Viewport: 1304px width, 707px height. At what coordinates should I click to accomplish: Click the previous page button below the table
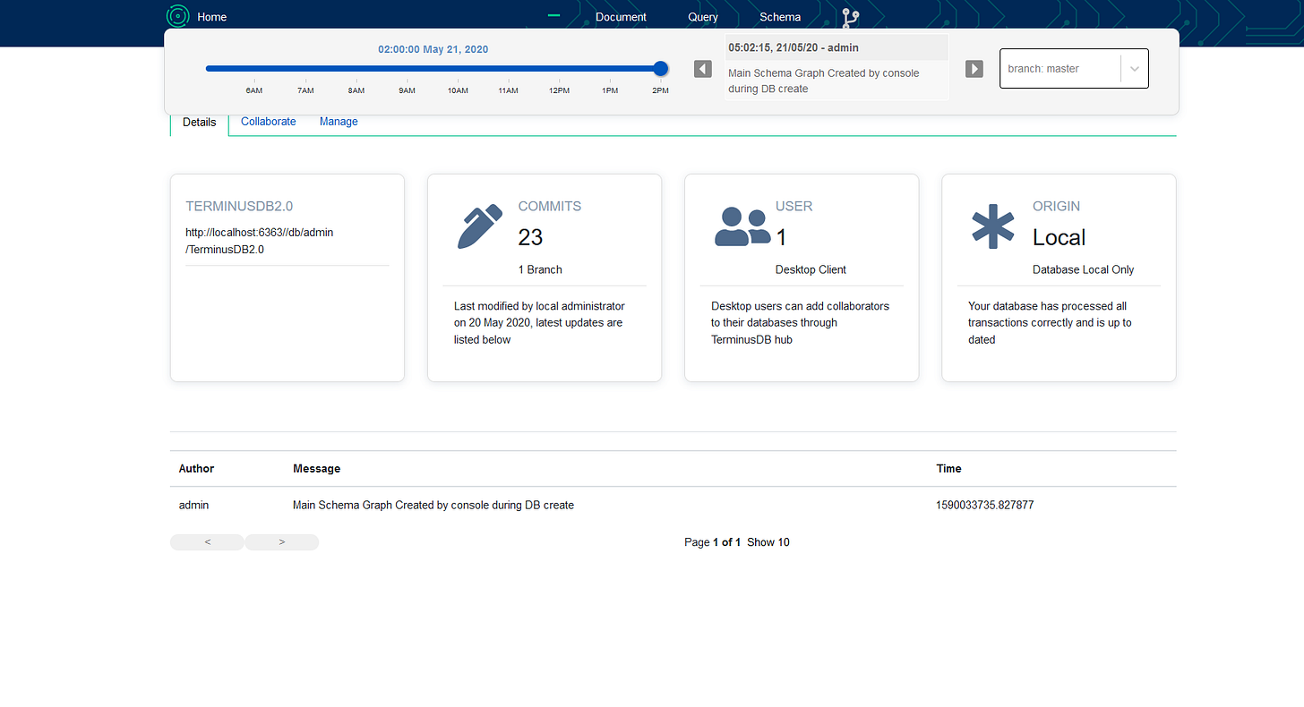coord(207,542)
